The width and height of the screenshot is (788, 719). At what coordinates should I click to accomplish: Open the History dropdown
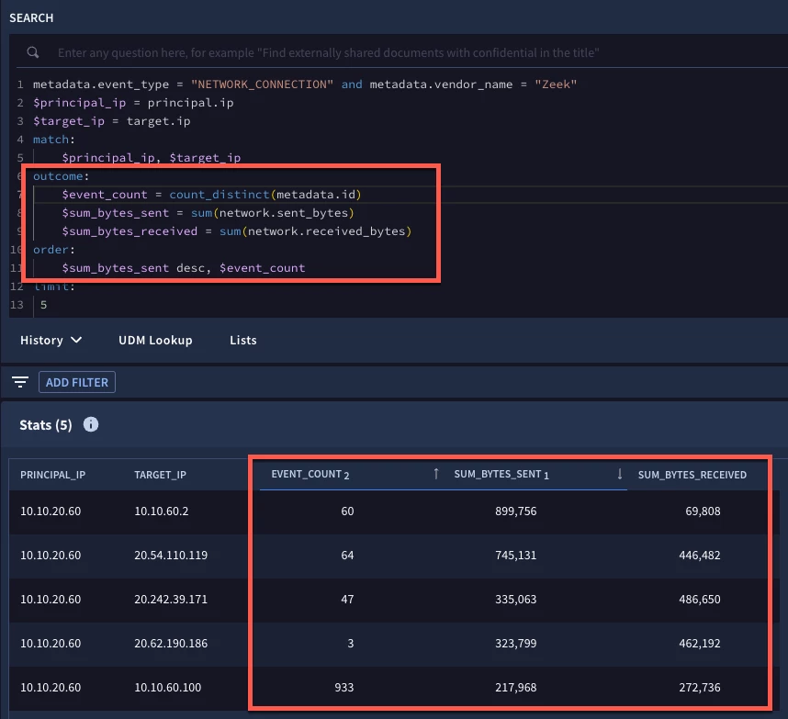51,340
